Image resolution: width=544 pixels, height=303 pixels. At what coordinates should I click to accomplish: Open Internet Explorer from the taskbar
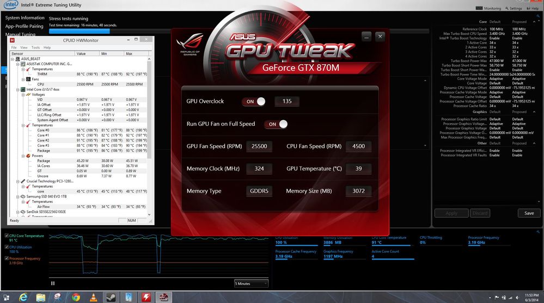click(23, 297)
